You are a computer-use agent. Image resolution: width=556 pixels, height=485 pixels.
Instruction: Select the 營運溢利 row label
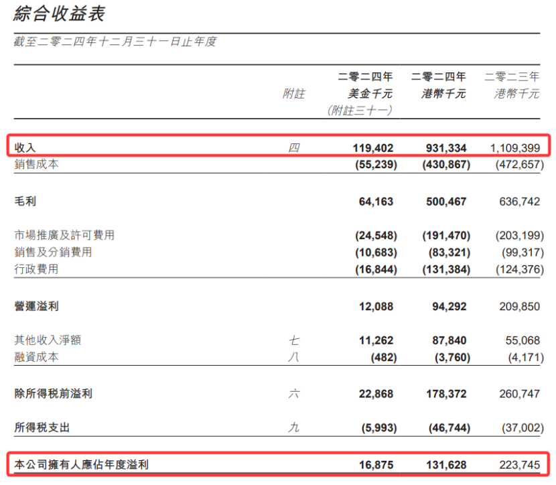click(x=36, y=306)
